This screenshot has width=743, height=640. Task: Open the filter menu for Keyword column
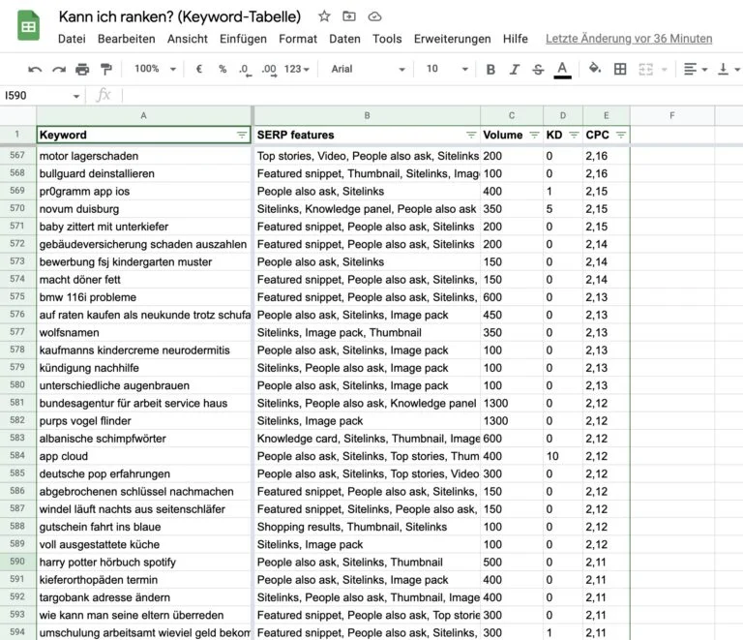(x=242, y=135)
